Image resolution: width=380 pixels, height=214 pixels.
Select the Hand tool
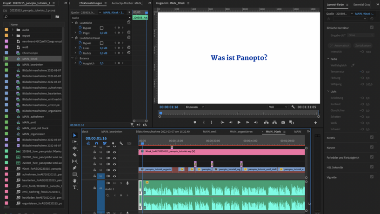click(74, 181)
